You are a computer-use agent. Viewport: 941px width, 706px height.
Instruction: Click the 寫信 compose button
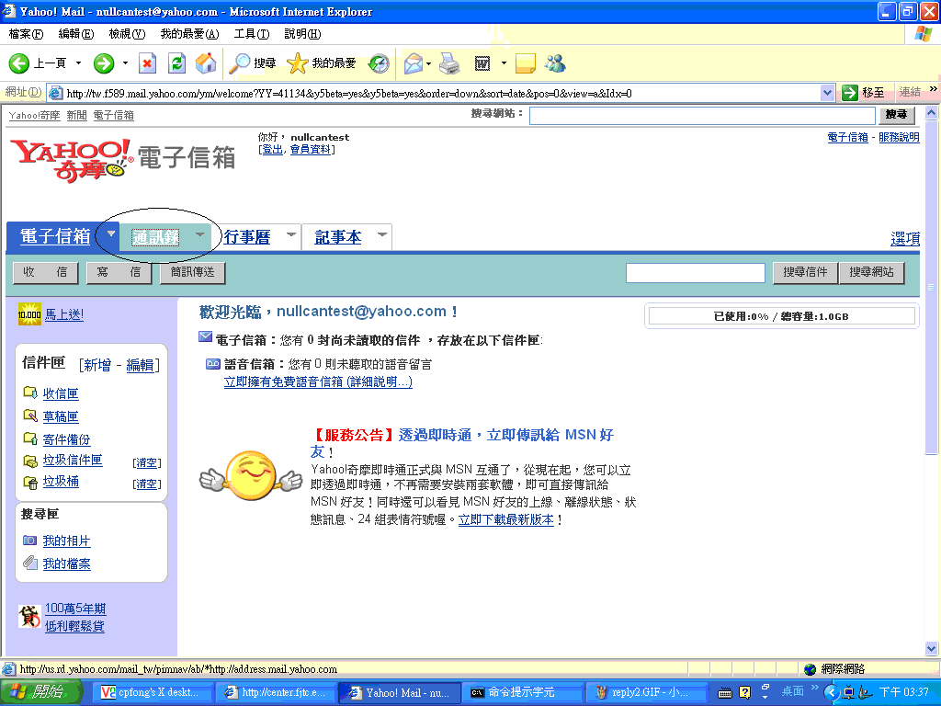click(119, 273)
